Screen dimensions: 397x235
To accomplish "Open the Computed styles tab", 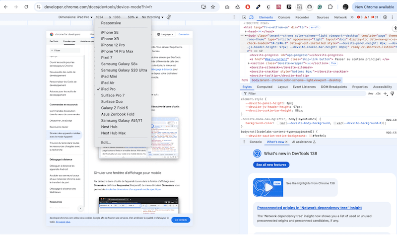I will click(265, 87).
